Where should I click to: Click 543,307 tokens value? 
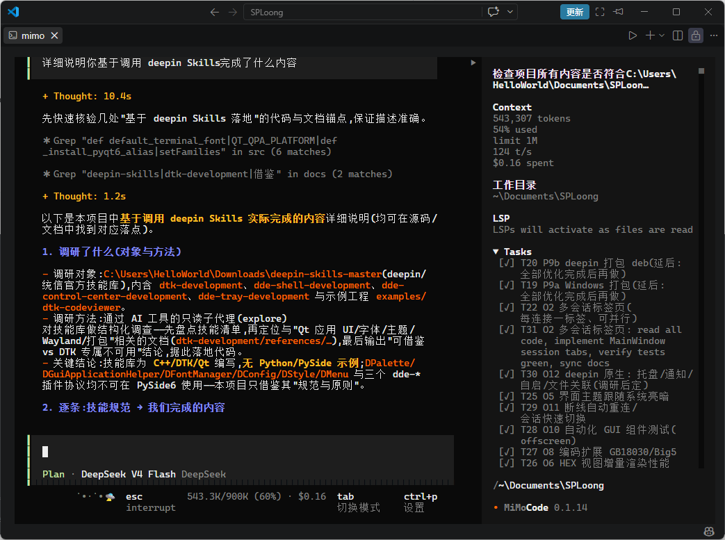tap(531, 118)
